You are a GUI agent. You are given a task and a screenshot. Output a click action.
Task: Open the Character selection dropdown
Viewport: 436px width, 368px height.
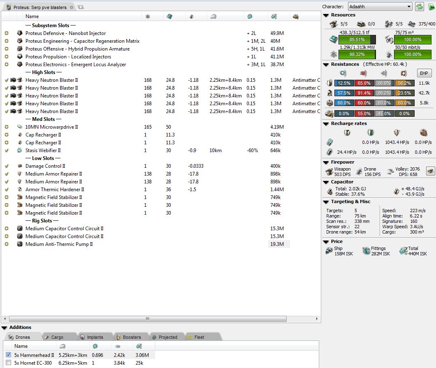pyautogui.click(x=380, y=7)
